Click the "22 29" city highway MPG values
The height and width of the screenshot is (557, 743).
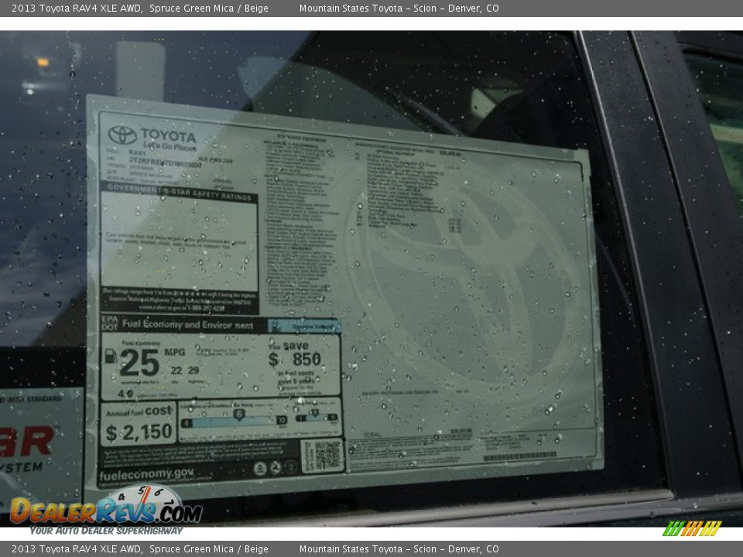[x=185, y=371]
